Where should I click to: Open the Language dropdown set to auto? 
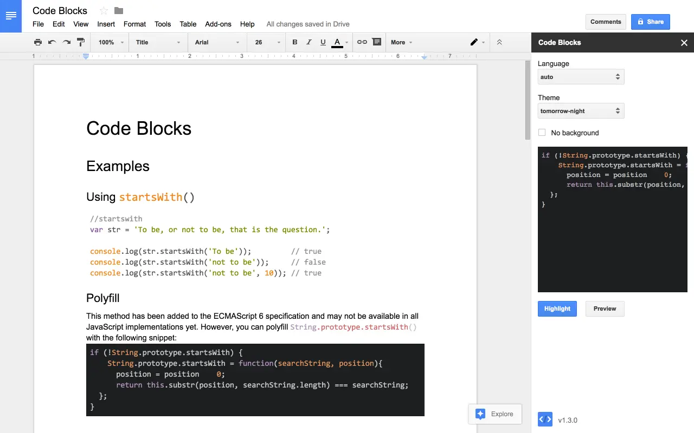(x=581, y=76)
